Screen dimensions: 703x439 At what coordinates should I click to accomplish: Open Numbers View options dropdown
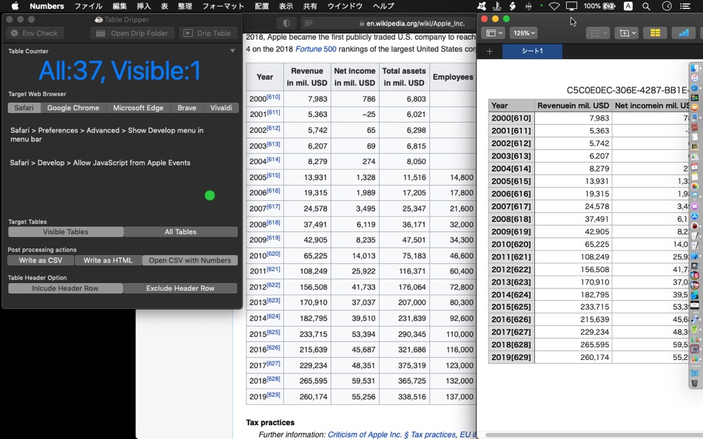(494, 33)
